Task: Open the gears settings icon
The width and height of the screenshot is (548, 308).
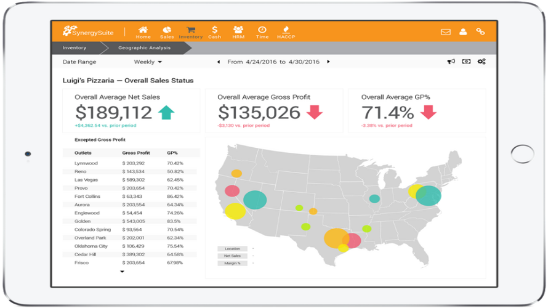Action: click(x=482, y=62)
